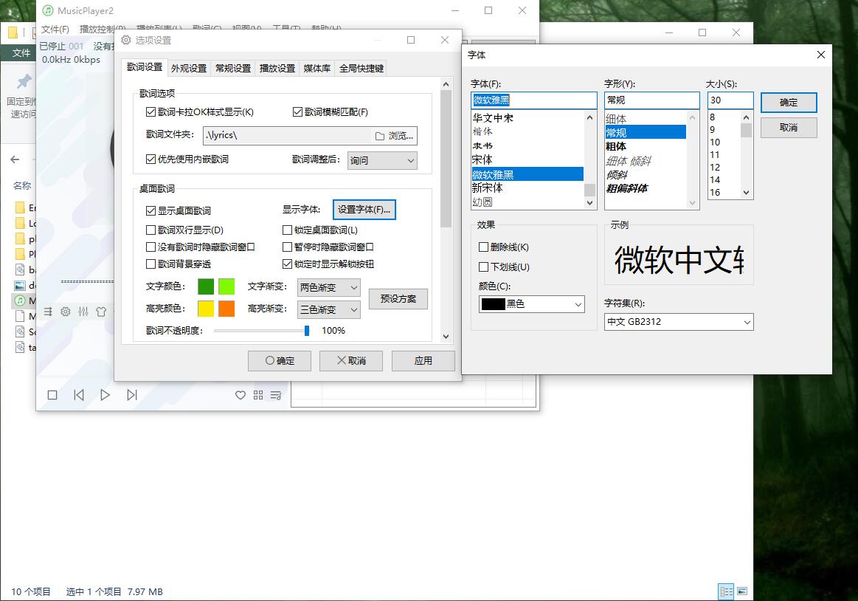Image resolution: width=858 pixels, height=601 pixels.
Task: Open the 字符集 GB2312 dropdown
Action: click(x=678, y=322)
